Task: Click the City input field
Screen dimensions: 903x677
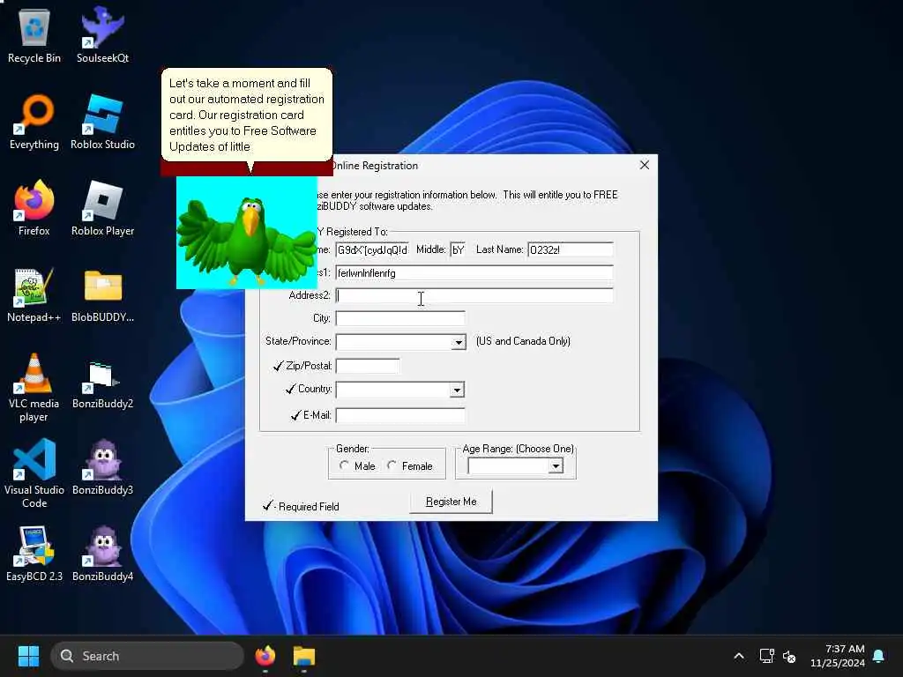Action: click(x=400, y=318)
